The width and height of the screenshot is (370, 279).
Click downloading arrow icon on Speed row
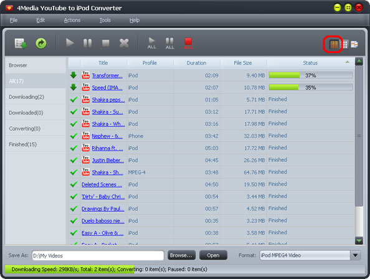[x=74, y=87]
